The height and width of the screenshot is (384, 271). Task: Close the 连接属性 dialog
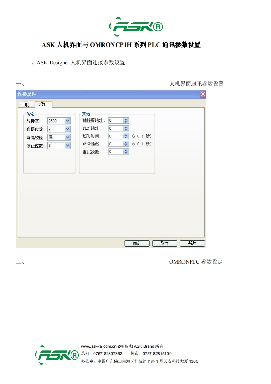click(x=203, y=94)
